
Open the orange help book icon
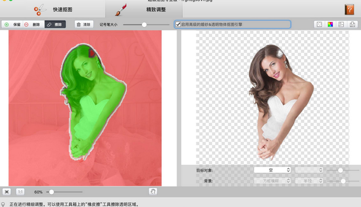coord(349,10)
